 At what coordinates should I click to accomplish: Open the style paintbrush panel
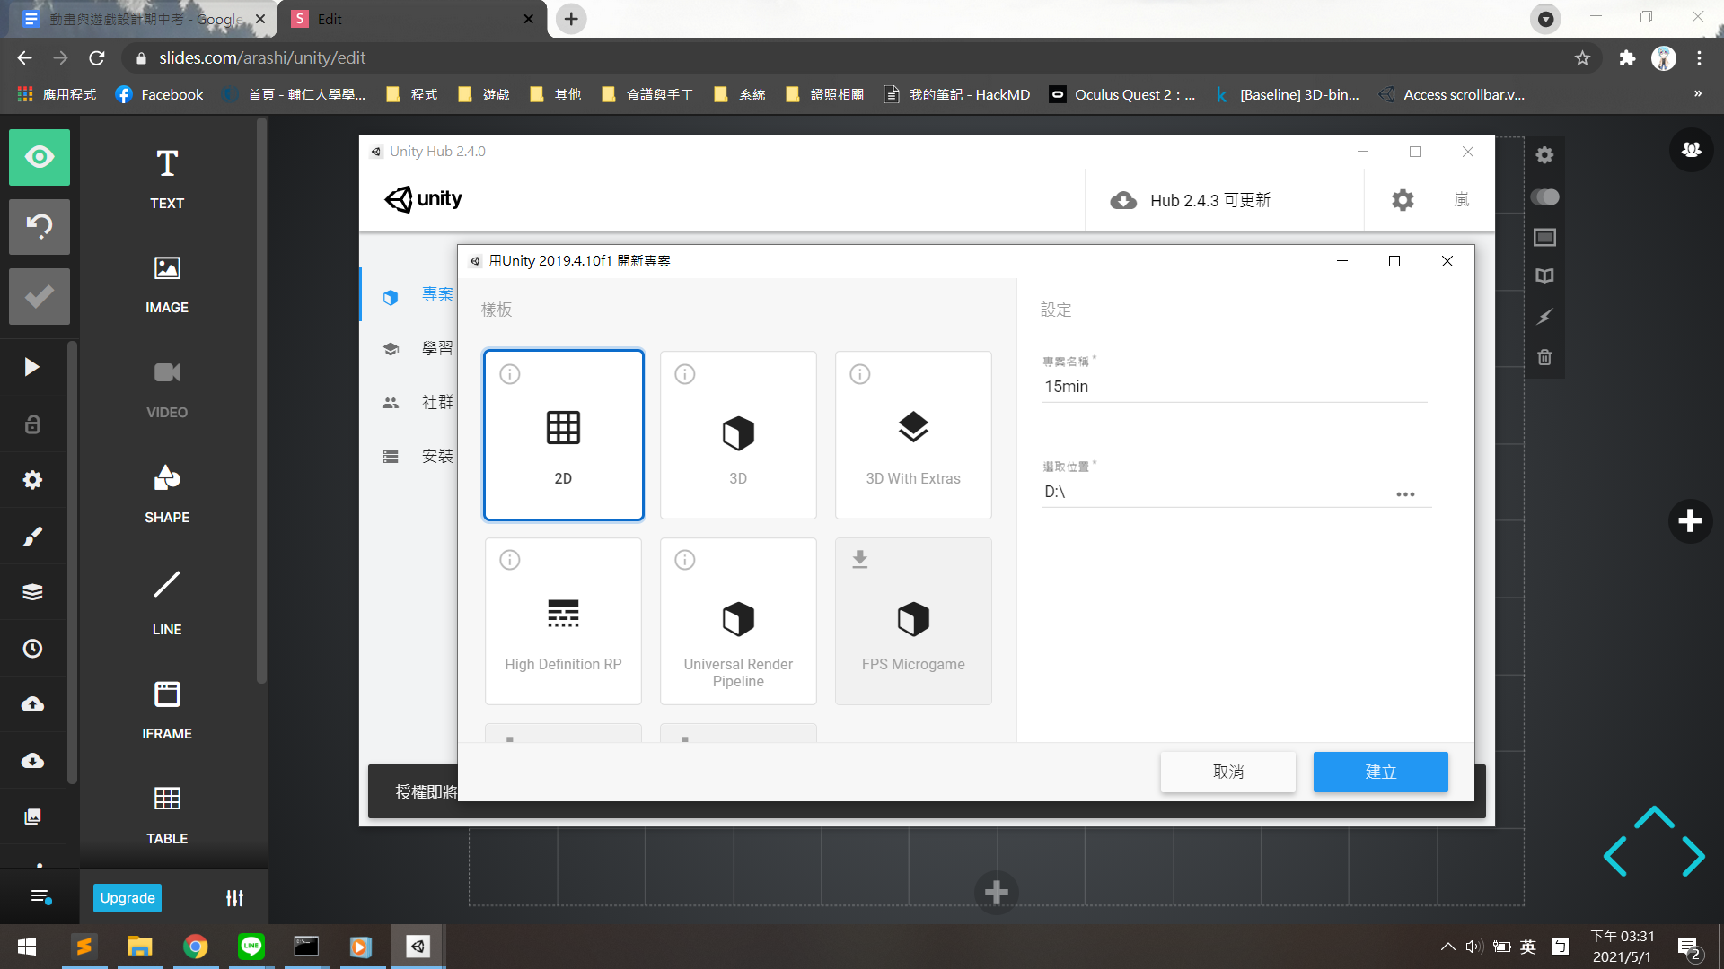tap(32, 537)
